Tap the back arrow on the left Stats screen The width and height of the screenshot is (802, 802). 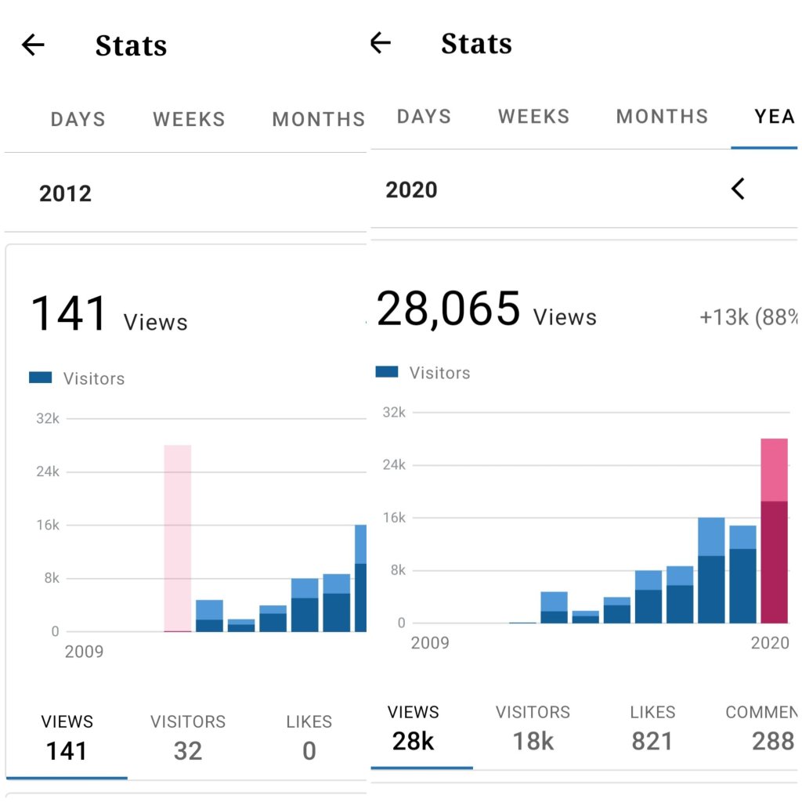(x=33, y=45)
